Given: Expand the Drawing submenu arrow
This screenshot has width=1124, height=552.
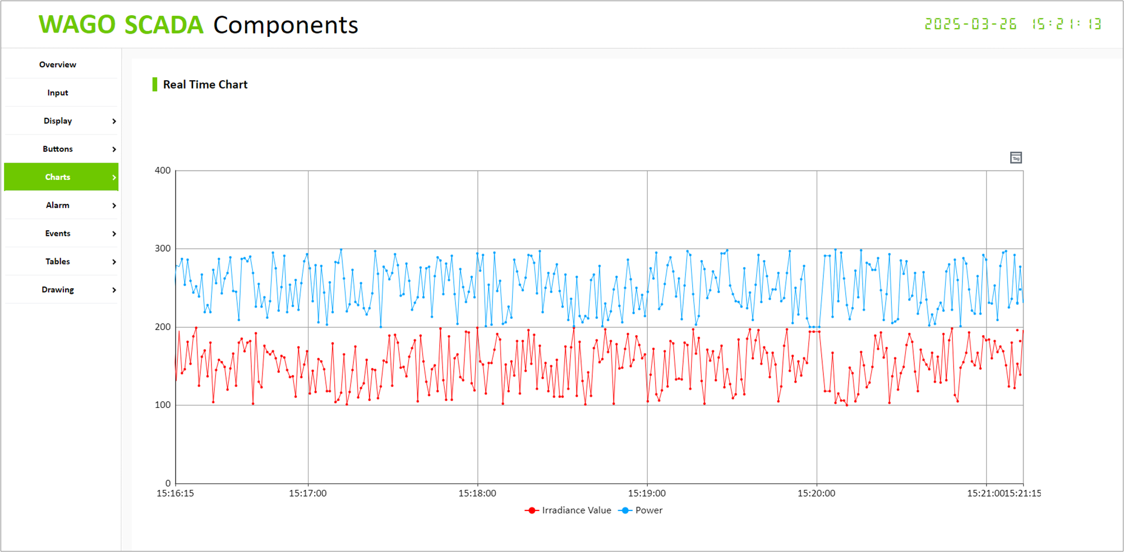Looking at the screenshot, I should [x=114, y=290].
